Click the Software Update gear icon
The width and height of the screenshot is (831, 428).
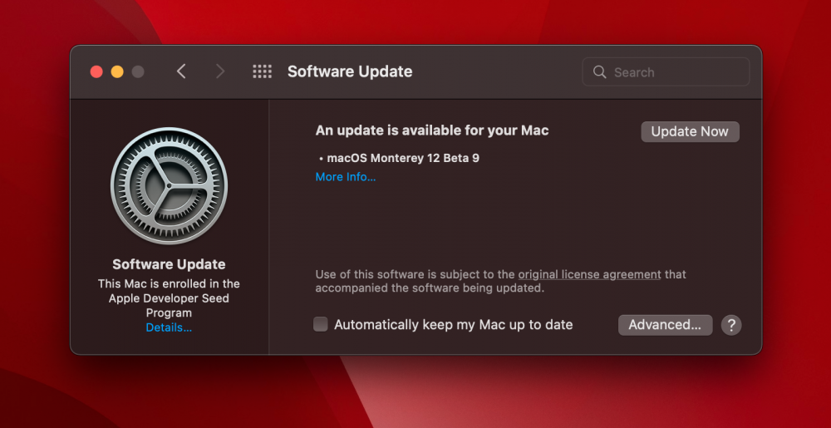pos(169,186)
